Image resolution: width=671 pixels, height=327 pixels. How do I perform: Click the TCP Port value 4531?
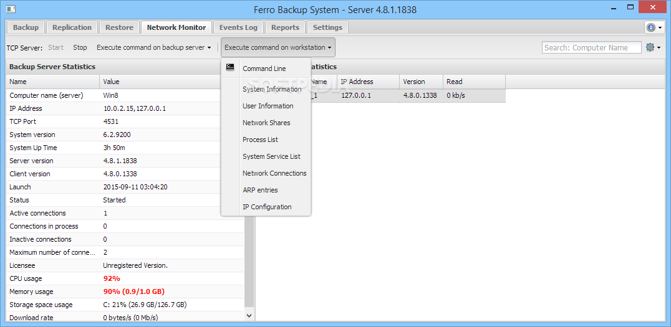[111, 121]
